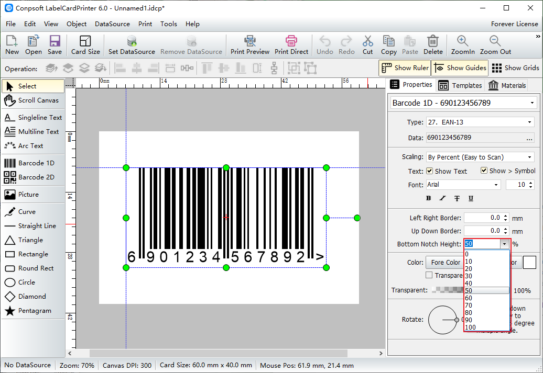Save the label with the Save icon

[55, 45]
